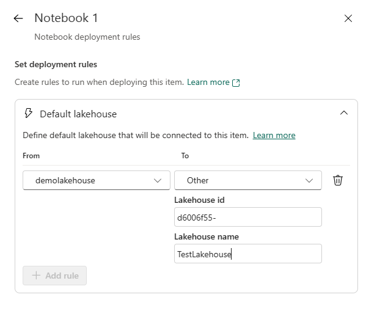Screen dimensions: 366x333
Task: Open underlined Learn more link about default lakehouse
Action: (274, 136)
